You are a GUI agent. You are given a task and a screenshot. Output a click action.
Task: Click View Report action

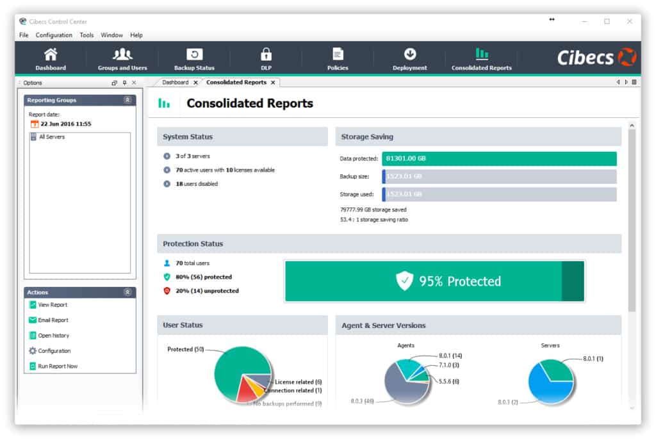[53, 305]
